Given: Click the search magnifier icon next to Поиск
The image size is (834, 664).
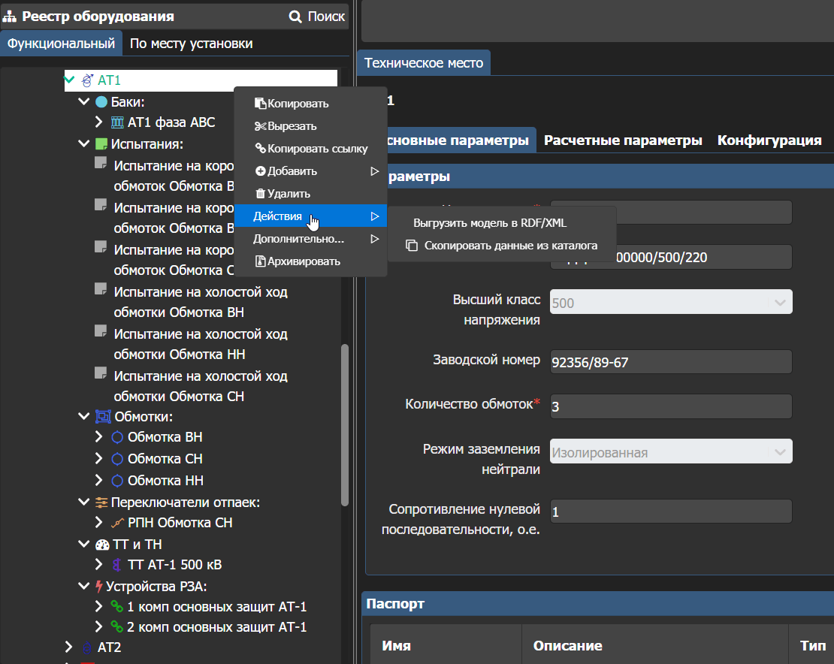Looking at the screenshot, I should click(x=295, y=17).
